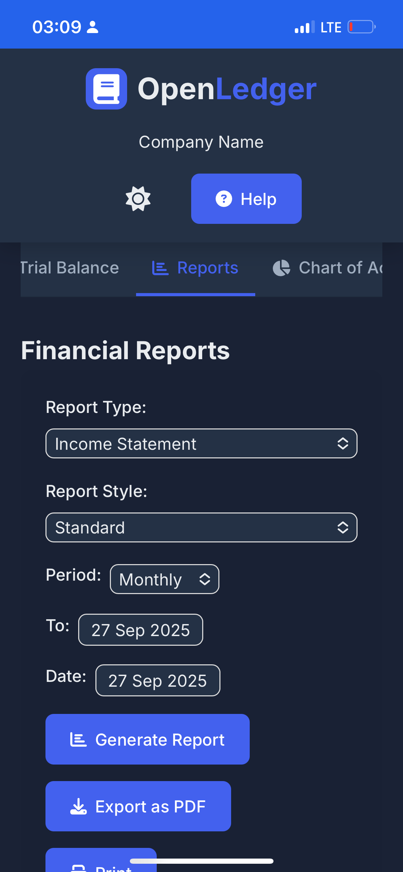Generate the financial report
The image size is (403, 872).
[147, 739]
